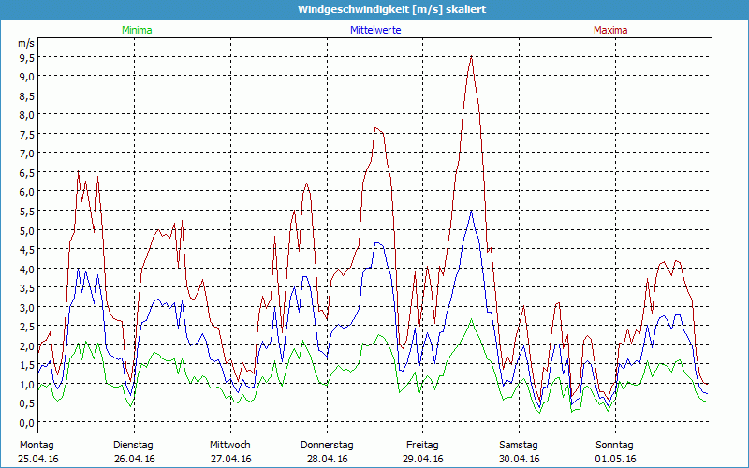Click the date 30.04.16

point(520,459)
